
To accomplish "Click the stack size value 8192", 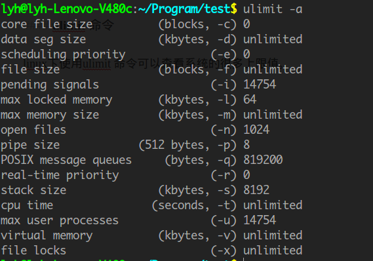I will [x=256, y=190].
